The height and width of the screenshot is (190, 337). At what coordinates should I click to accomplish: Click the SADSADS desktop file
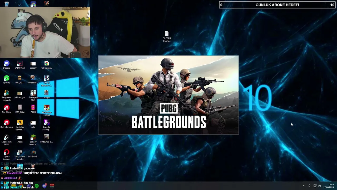[x=33, y=154]
